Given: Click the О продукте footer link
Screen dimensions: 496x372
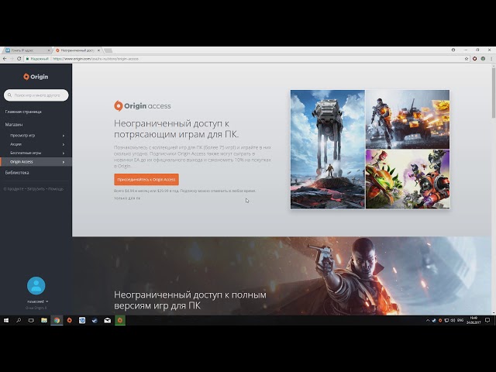Looking at the screenshot, I should 14,189.
